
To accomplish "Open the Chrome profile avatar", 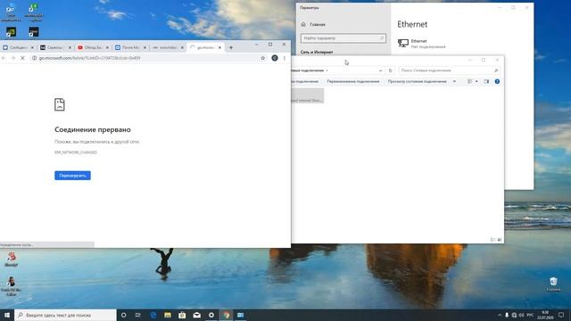I will [275, 58].
